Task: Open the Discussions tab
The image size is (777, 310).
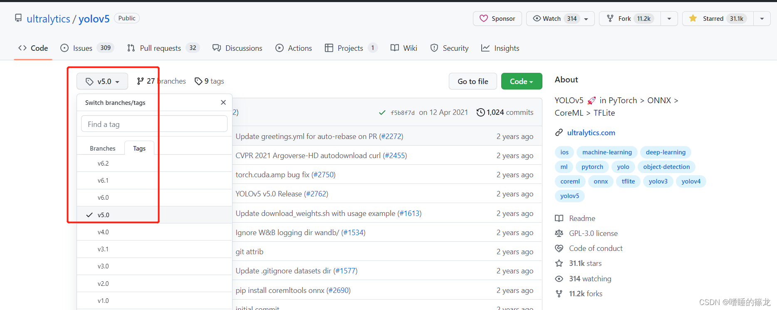Action: [x=238, y=48]
